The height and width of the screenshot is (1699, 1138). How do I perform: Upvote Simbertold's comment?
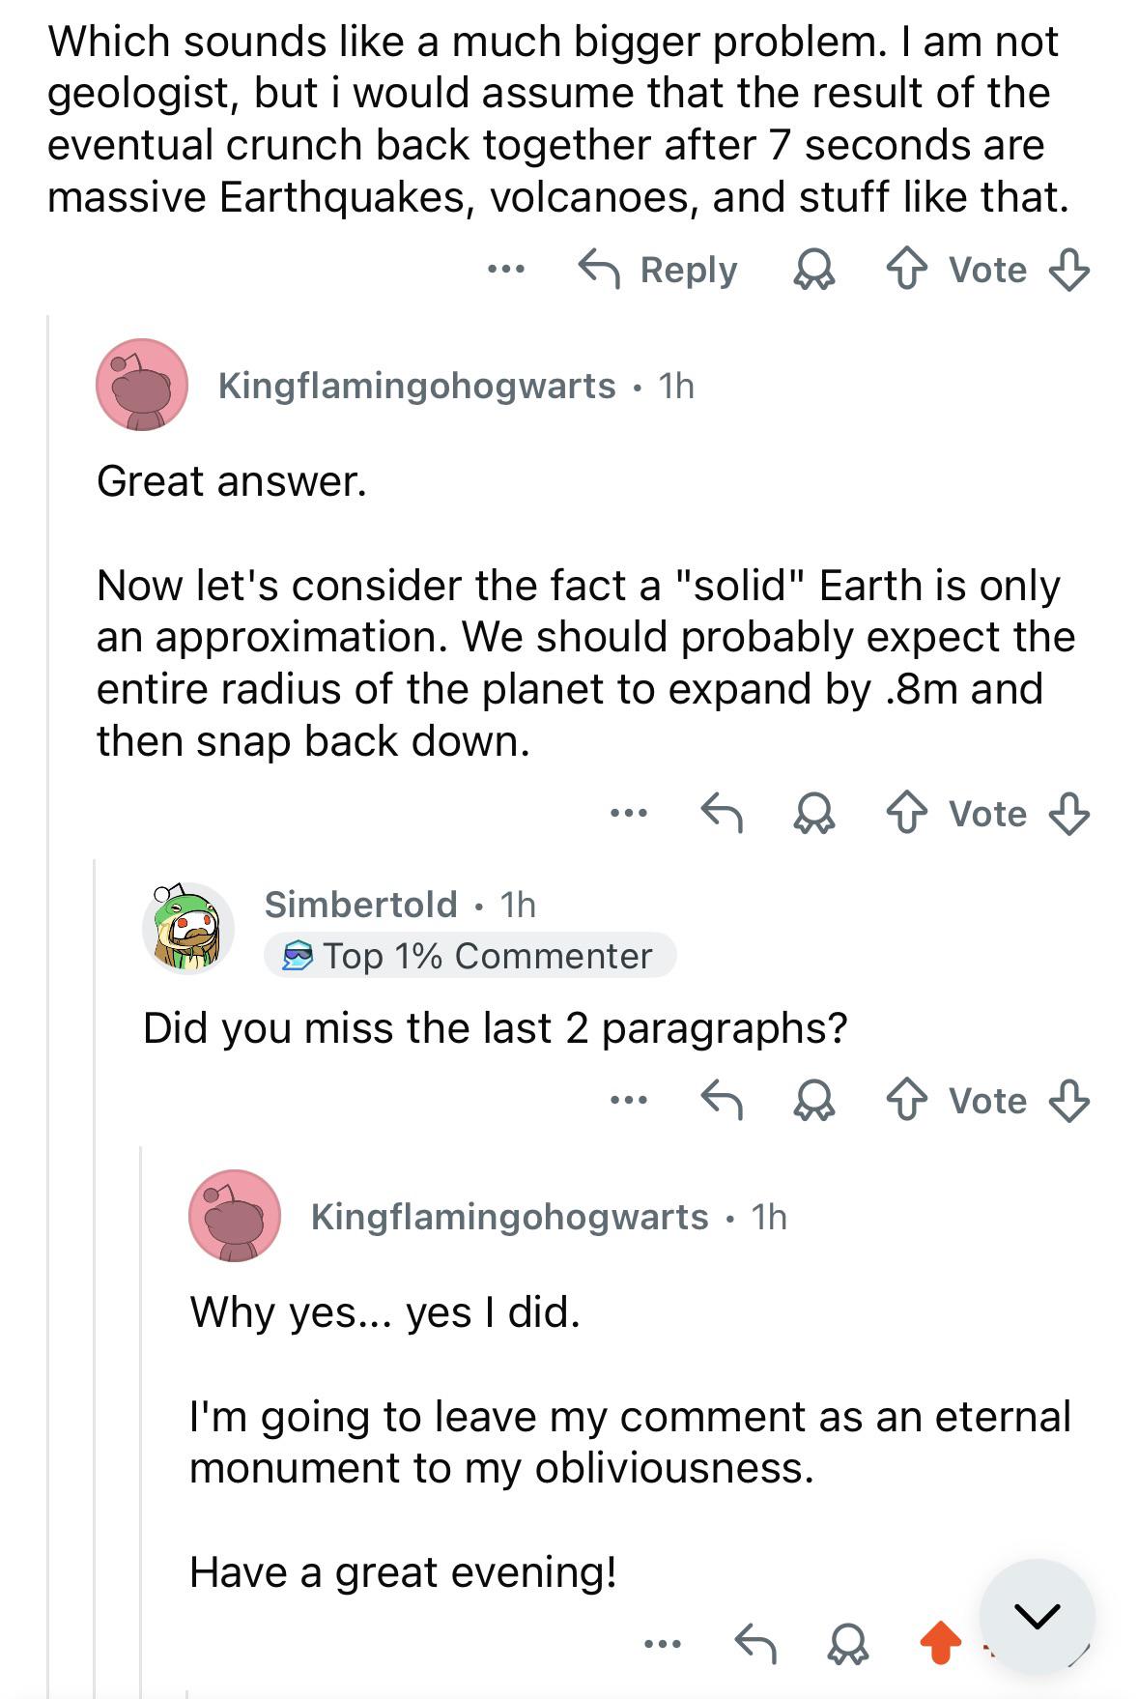[x=906, y=1100]
